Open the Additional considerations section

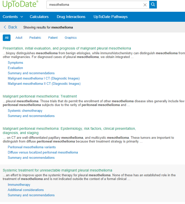point(26,190)
